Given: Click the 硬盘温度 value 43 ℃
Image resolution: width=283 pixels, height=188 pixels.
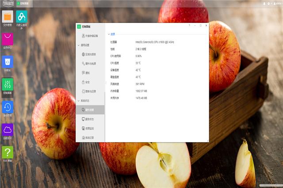Looking at the screenshot, I should pos(138,77).
